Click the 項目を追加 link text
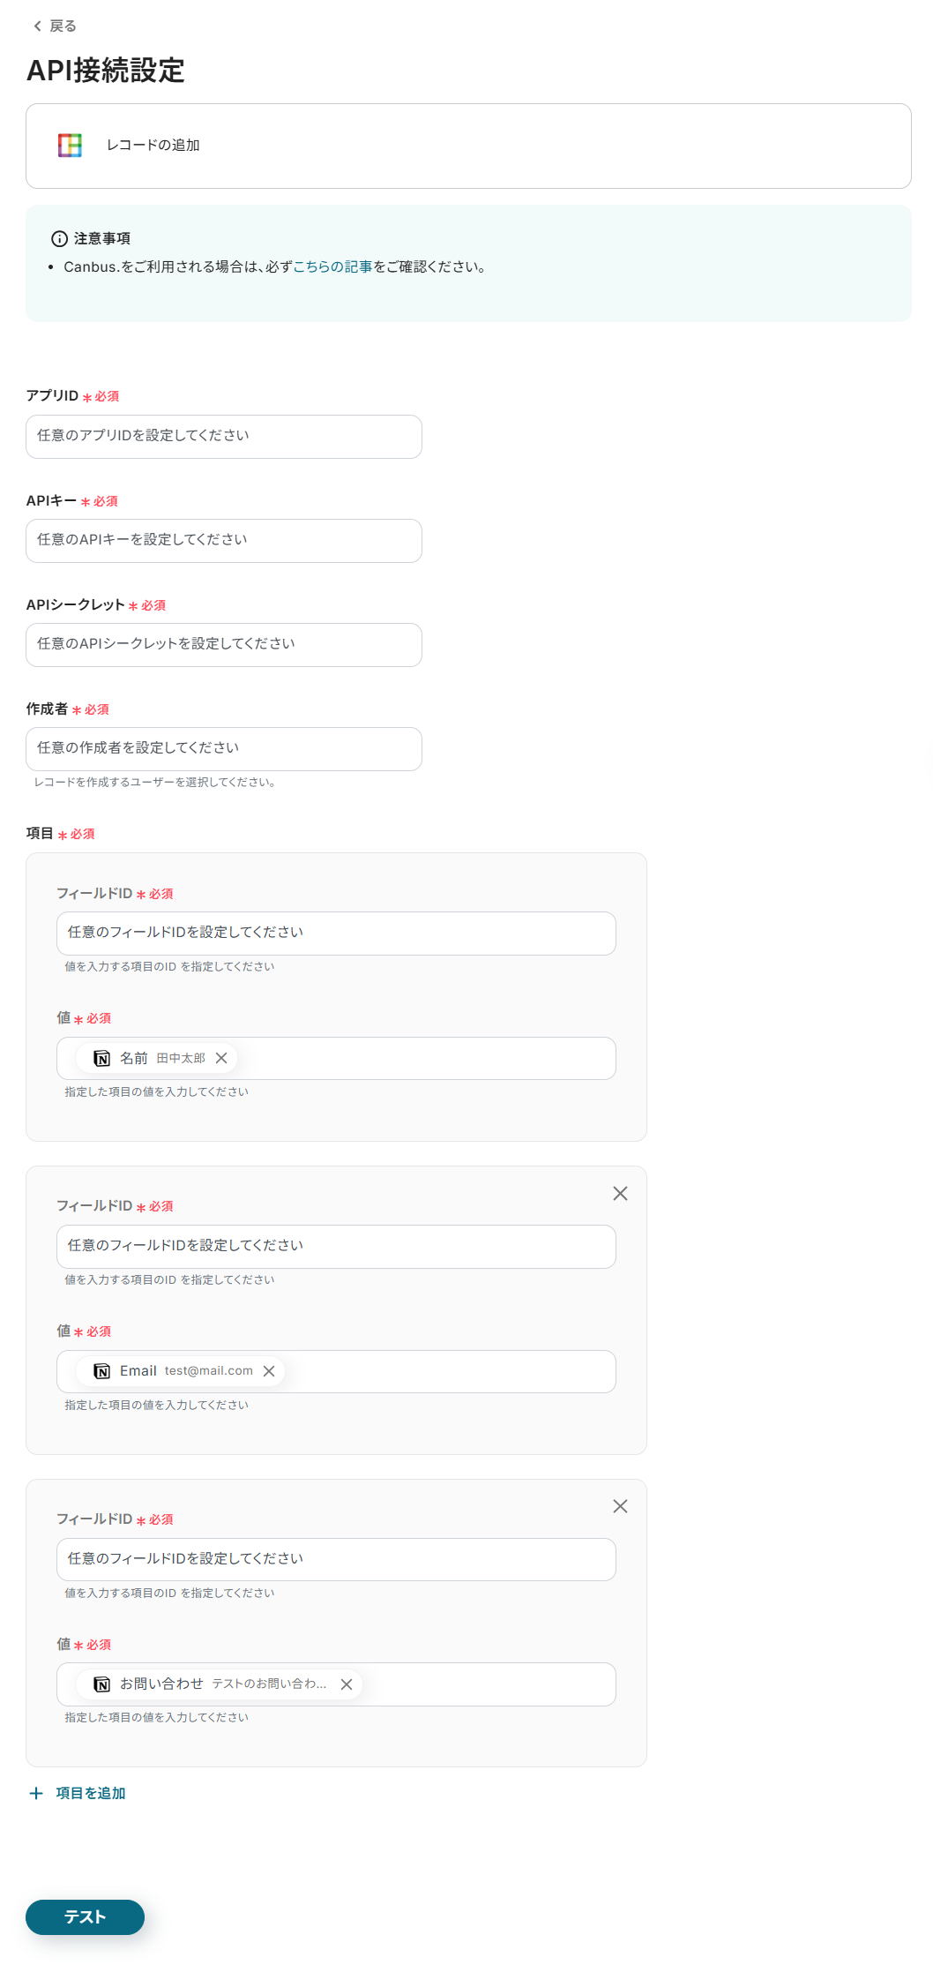The height and width of the screenshot is (1965, 933). pyautogui.click(x=91, y=1793)
